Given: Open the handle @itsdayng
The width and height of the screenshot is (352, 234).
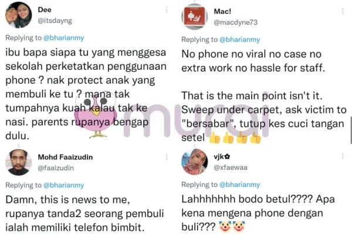Looking at the screenshot, I should click(x=55, y=21).
